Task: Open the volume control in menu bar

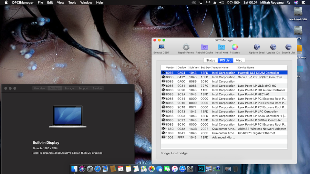Action: (x=222, y=3)
